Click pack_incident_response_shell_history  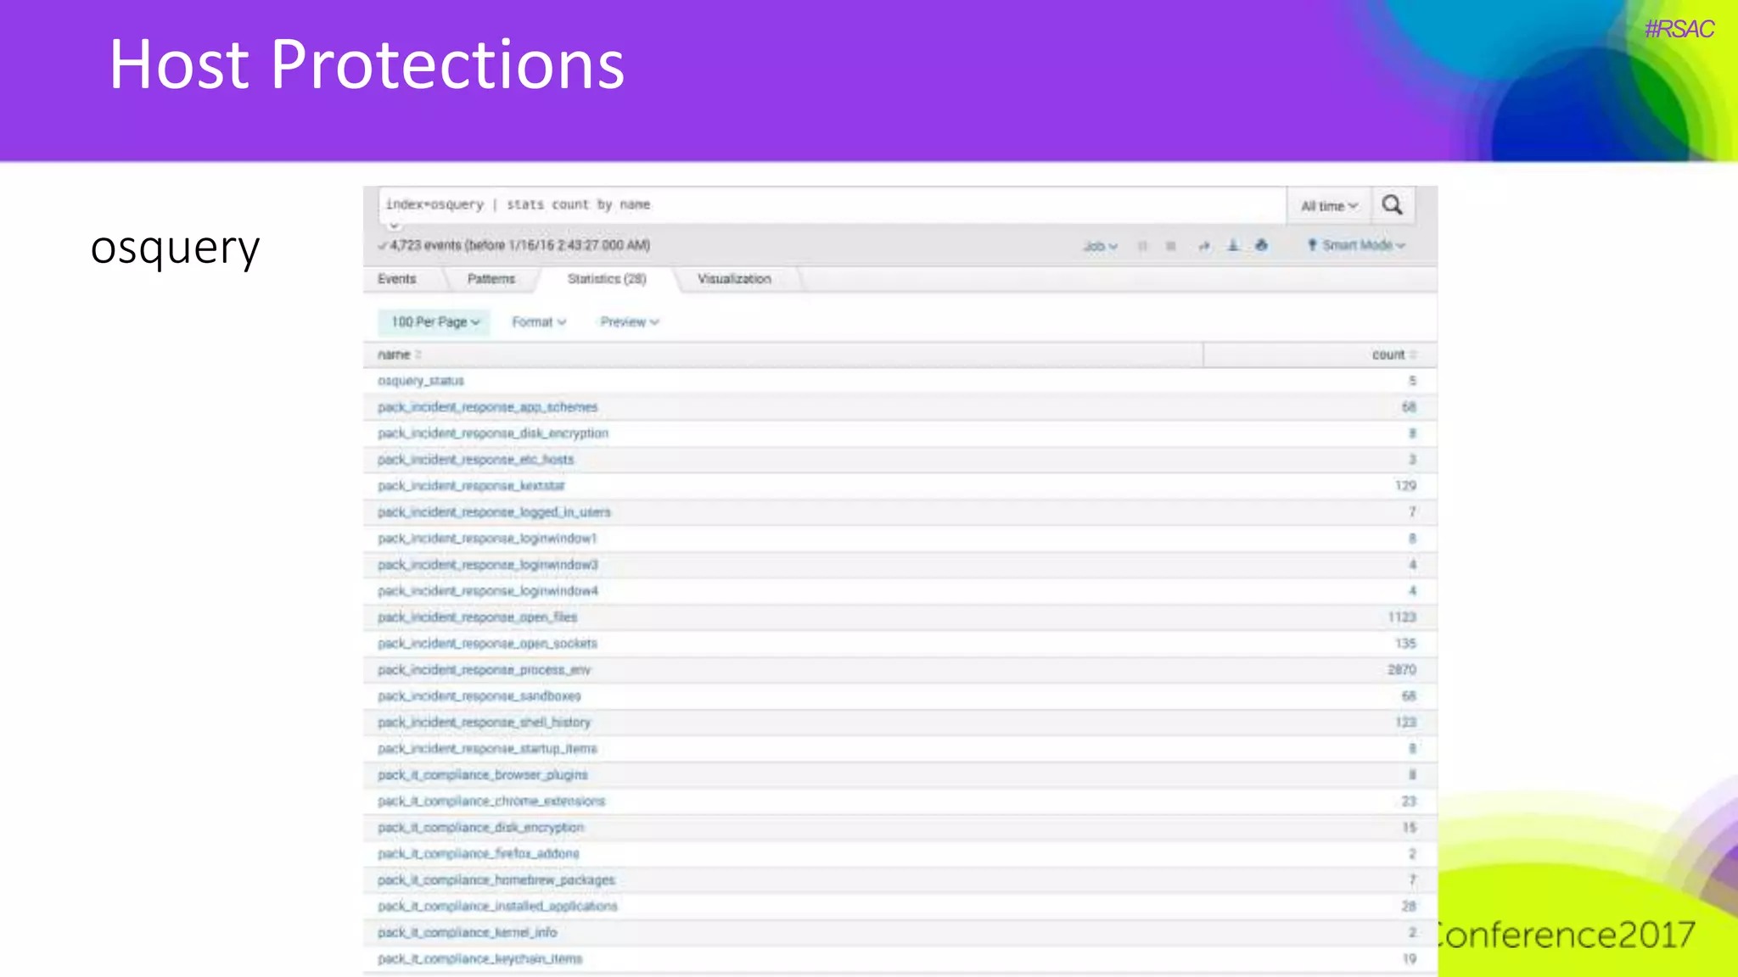tap(485, 723)
